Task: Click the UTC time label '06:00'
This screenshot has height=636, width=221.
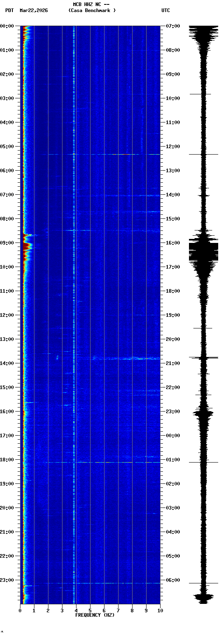Action: (173, 580)
